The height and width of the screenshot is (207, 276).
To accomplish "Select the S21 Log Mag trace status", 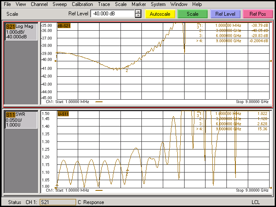I will pyautogui.click(x=21, y=32).
